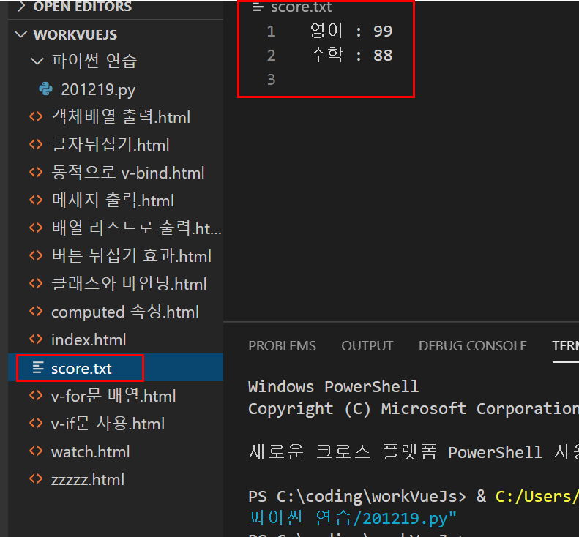Click text-file icon of score.txt in explorer
The width and height of the screenshot is (579, 537).
click(x=38, y=367)
